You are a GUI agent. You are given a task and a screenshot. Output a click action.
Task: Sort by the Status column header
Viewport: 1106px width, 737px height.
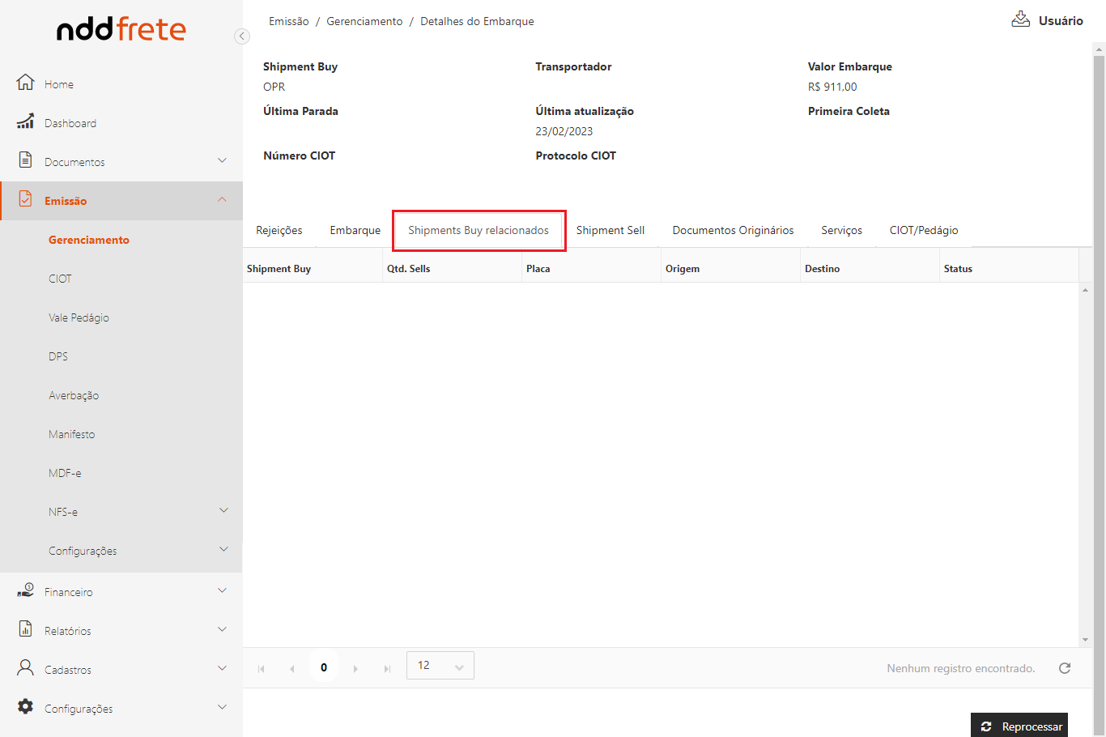point(958,269)
